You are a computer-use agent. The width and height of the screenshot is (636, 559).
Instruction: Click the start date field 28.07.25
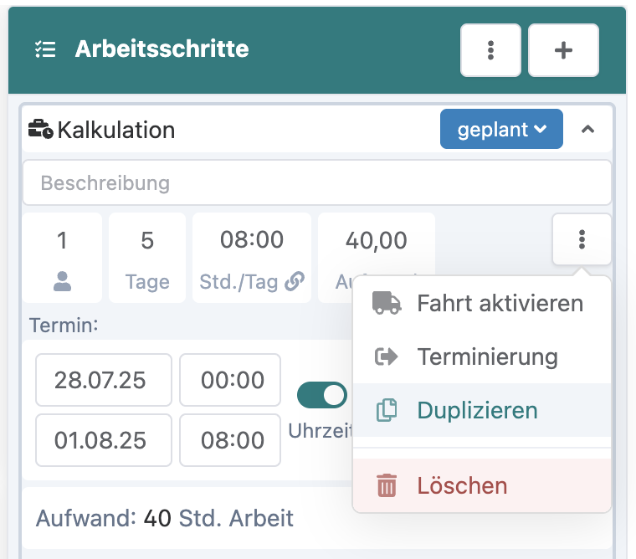(103, 380)
